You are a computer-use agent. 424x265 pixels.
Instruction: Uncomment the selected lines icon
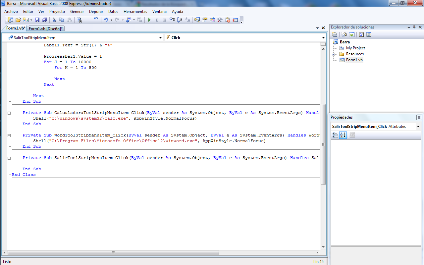coord(96,20)
